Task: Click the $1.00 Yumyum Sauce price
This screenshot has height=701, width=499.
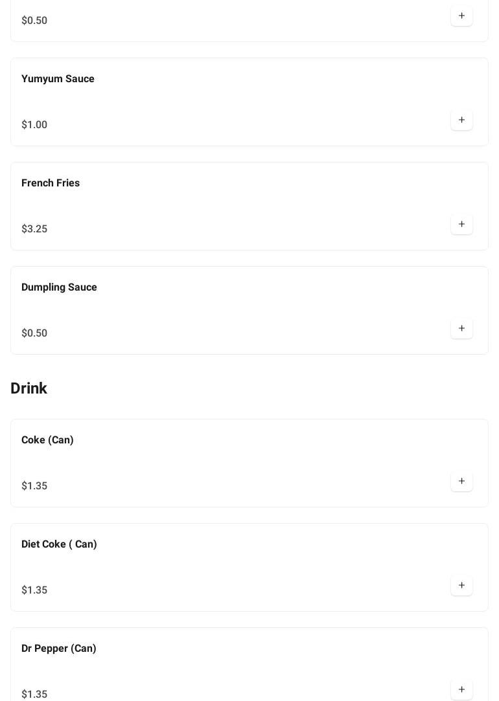Action: click(34, 125)
